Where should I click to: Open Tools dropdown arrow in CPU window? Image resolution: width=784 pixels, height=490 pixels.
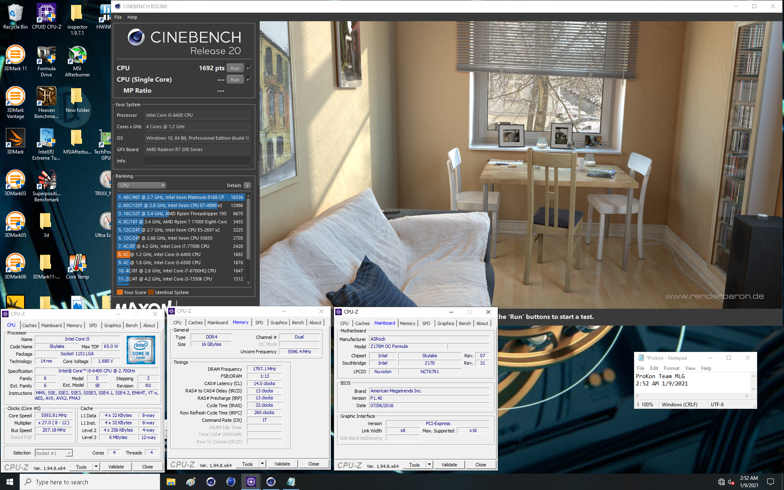[x=96, y=466]
